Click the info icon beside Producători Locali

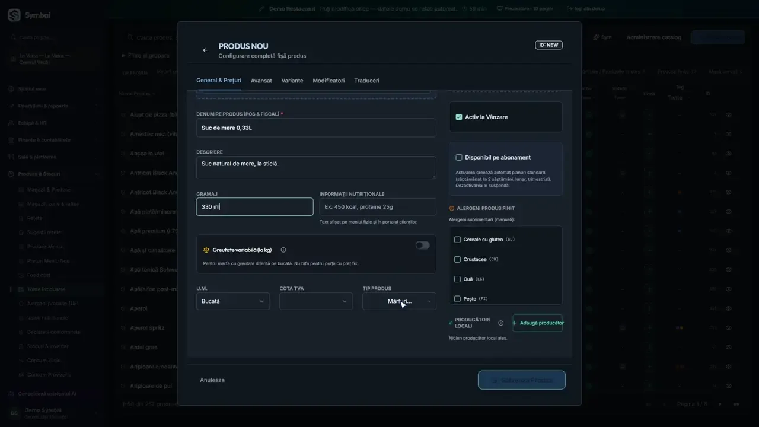(501, 323)
